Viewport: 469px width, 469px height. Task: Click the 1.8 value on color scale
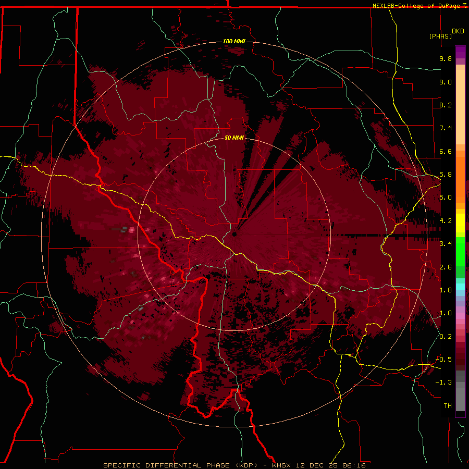pyautogui.click(x=446, y=290)
